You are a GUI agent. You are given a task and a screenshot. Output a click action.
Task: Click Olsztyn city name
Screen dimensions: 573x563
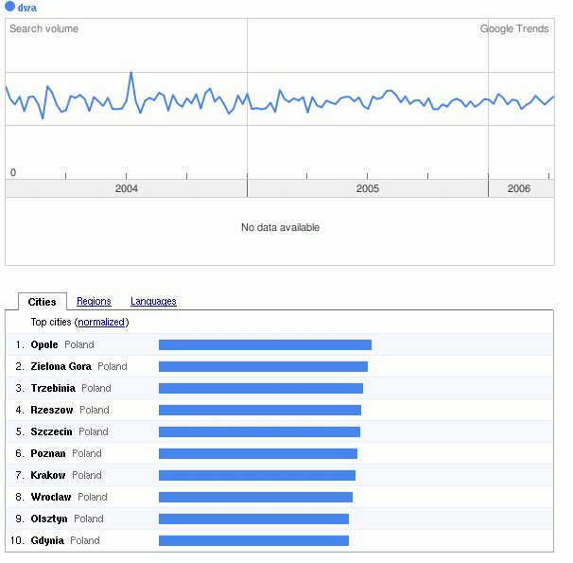point(49,519)
